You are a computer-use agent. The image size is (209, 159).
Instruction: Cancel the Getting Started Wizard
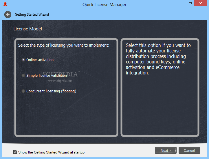(189, 151)
